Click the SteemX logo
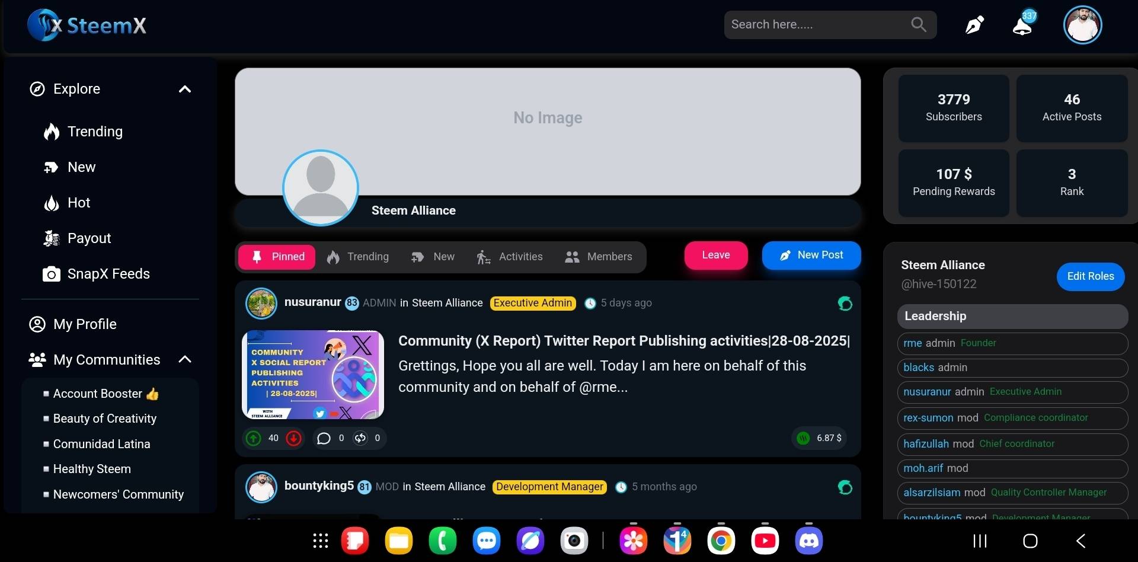 87,25
